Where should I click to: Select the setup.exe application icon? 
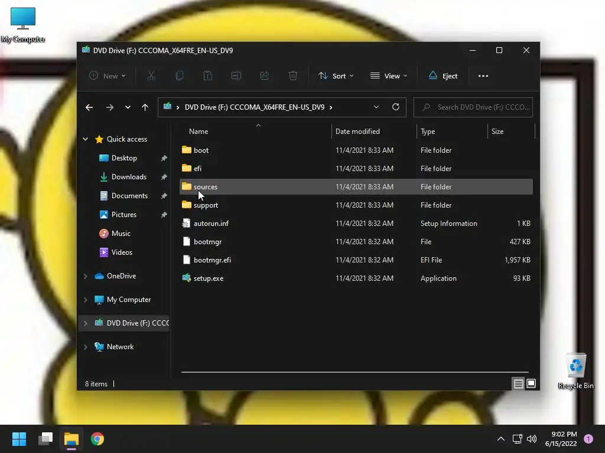187,278
